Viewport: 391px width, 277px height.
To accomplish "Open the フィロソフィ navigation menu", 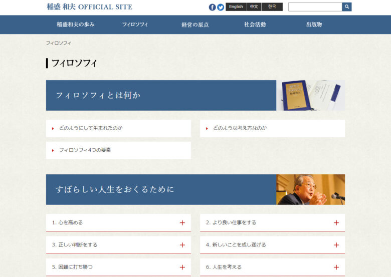I will (x=135, y=25).
